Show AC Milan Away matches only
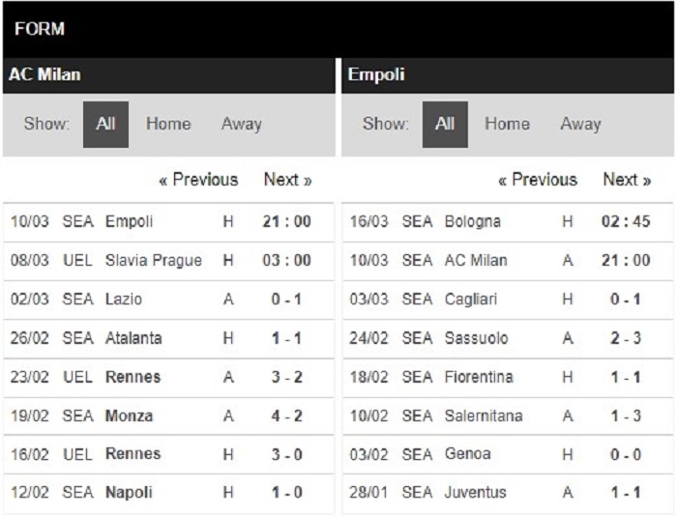This screenshot has height=516, width=677. point(242,125)
